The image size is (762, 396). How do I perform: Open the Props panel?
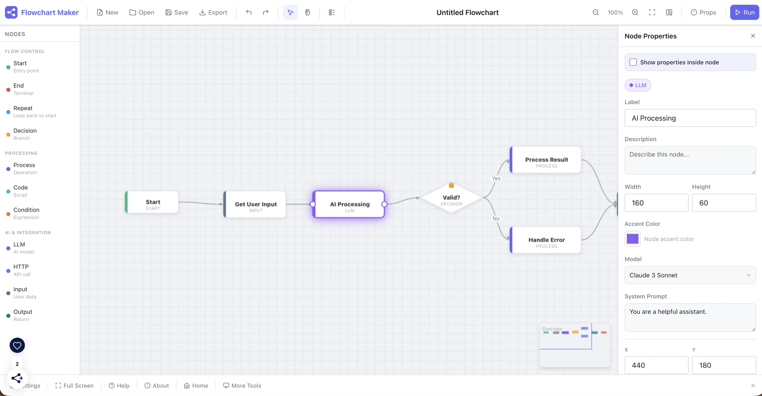click(x=703, y=12)
